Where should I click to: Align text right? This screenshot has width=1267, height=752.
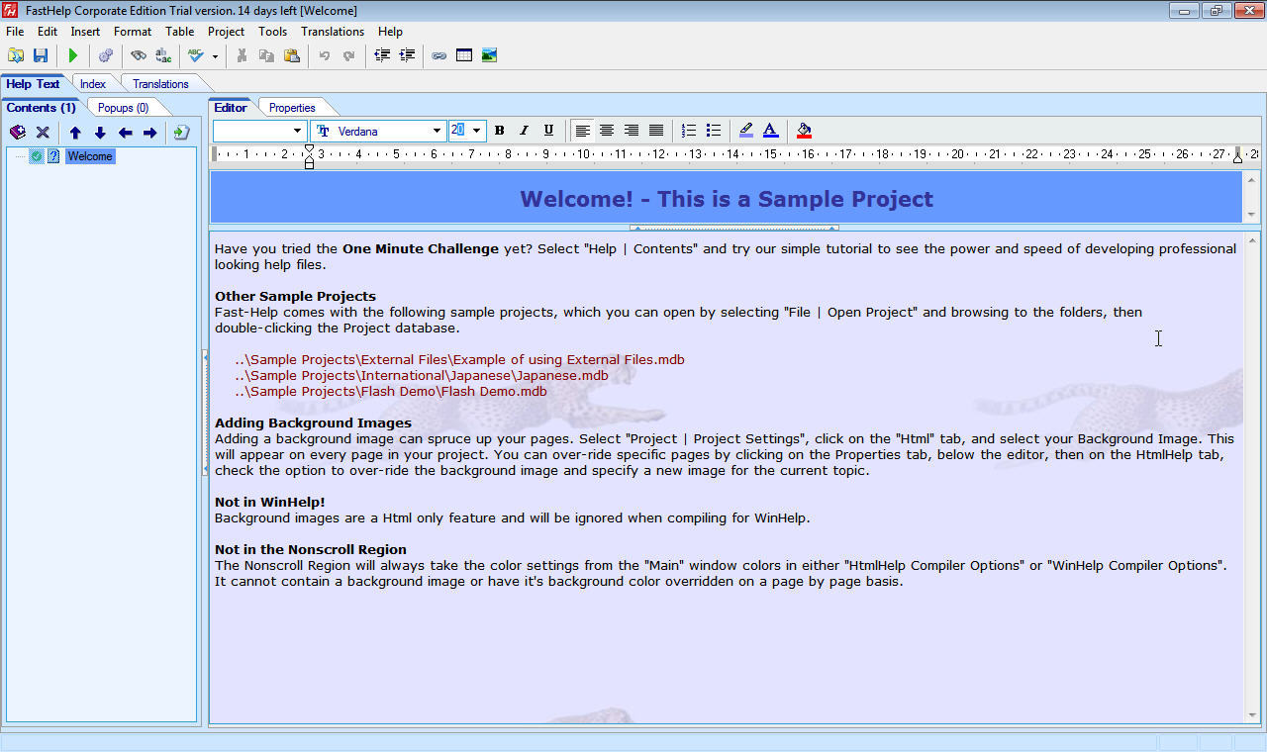tap(631, 131)
